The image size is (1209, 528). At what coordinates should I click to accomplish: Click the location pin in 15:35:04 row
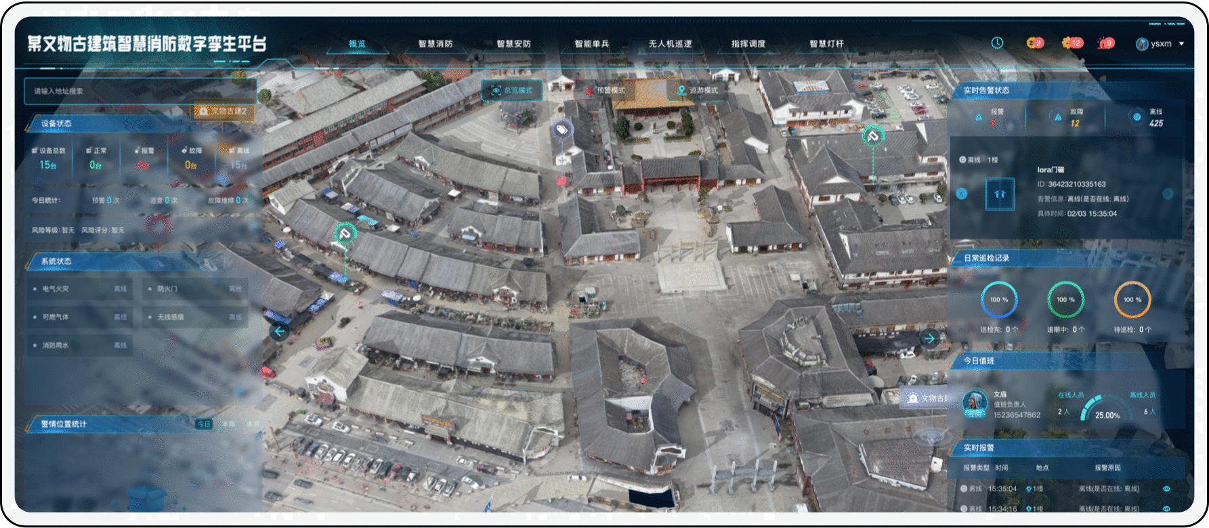coord(1029,489)
